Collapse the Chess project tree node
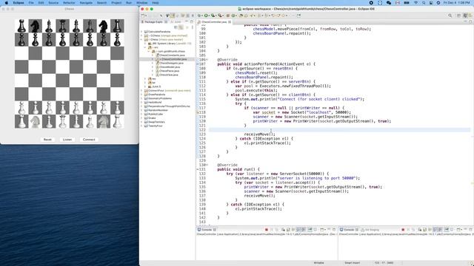Screen dimensions: 474x266 [141, 39]
